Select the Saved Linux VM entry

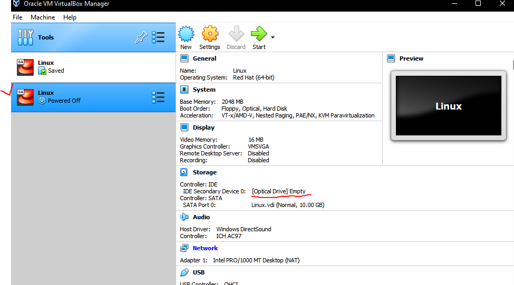[x=93, y=67]
